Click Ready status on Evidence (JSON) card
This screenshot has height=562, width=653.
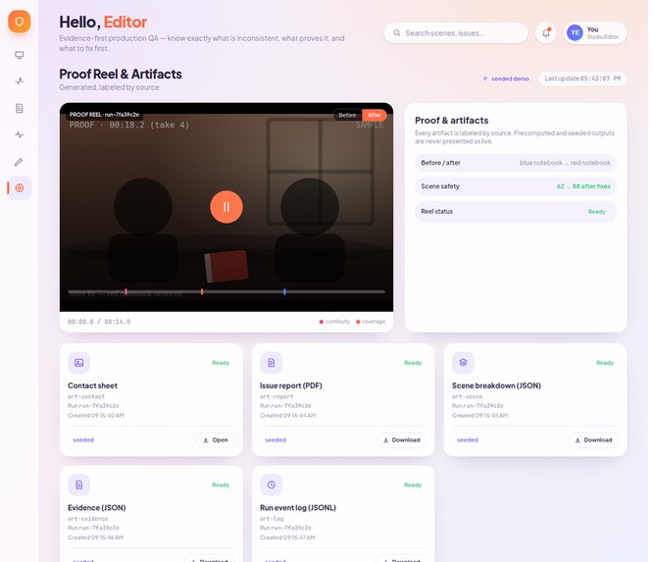pyautogui.click(x=221, y=485)
